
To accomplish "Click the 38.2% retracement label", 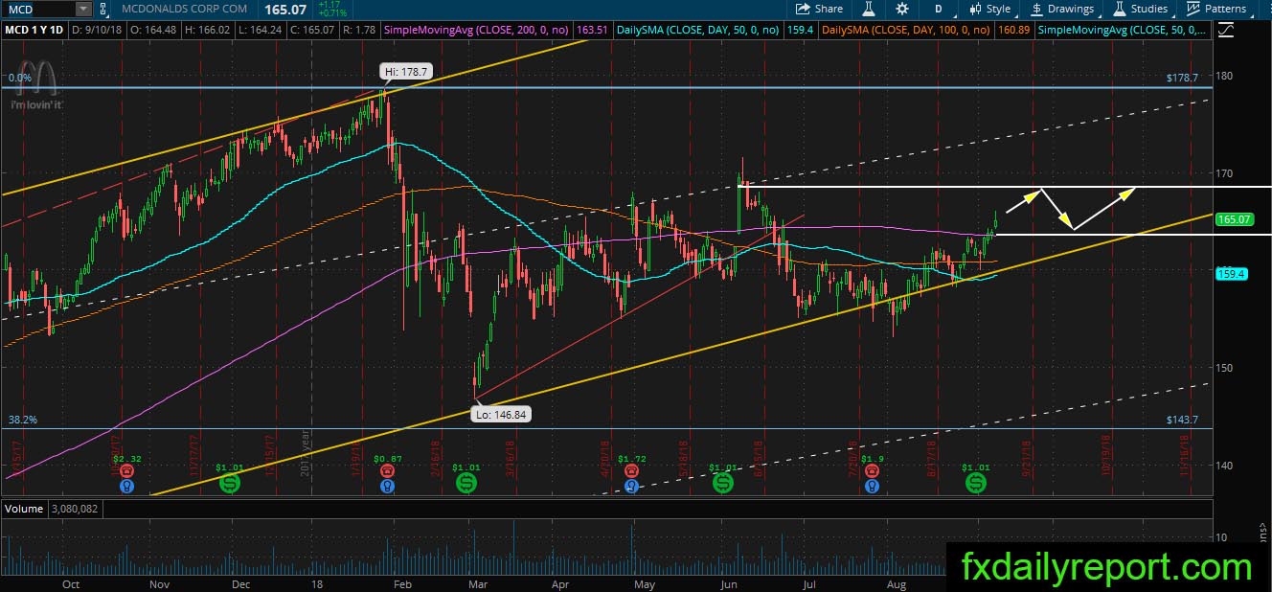I will click(x=22, y=420).
